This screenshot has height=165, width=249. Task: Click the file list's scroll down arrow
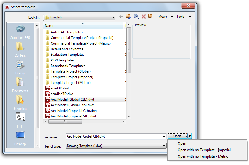point(129,116)
